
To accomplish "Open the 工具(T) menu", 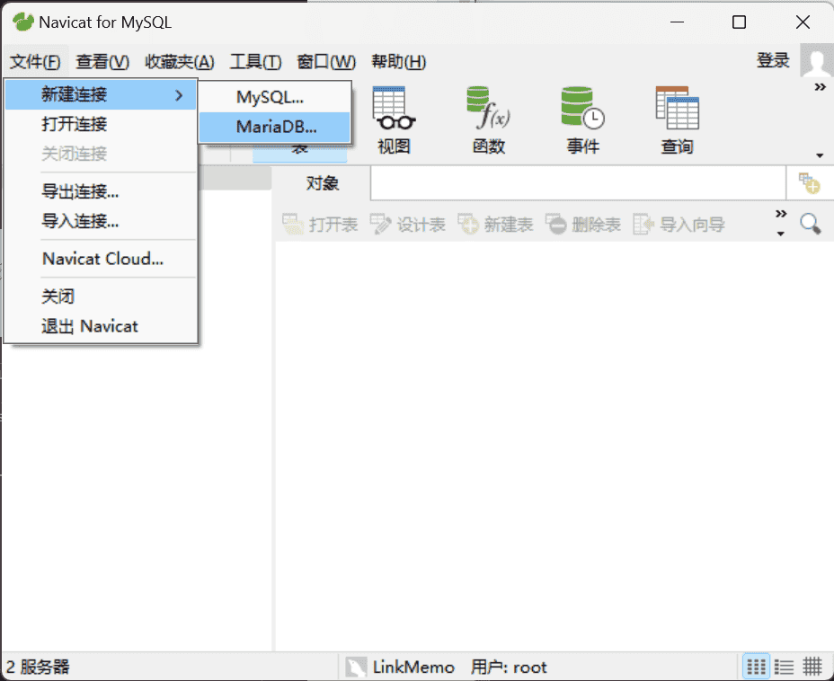I will pyautogui.click(x=255, y=62).
